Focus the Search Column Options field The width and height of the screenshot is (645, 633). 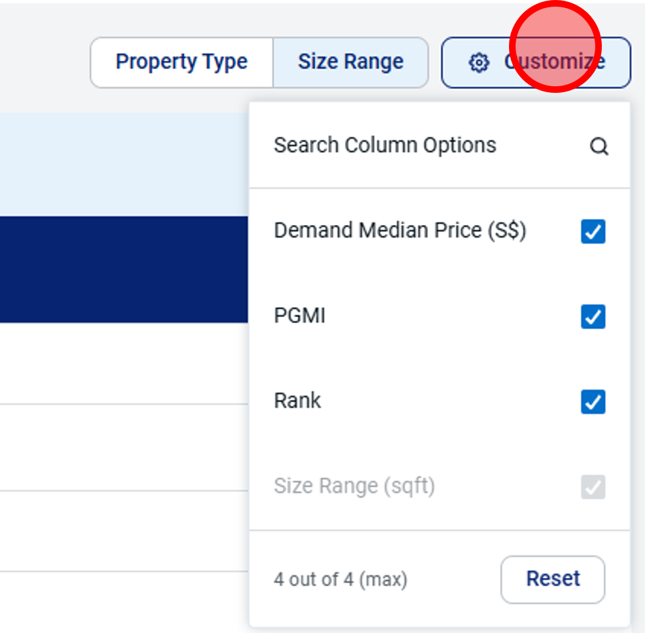tap(439, 145)
